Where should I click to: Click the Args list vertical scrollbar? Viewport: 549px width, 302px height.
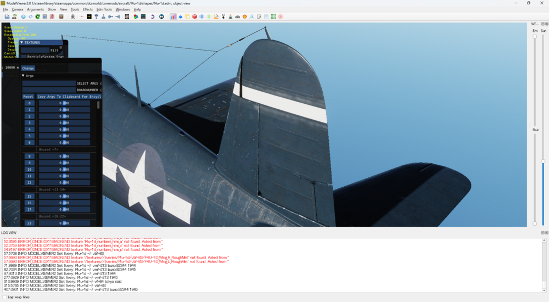98,105
